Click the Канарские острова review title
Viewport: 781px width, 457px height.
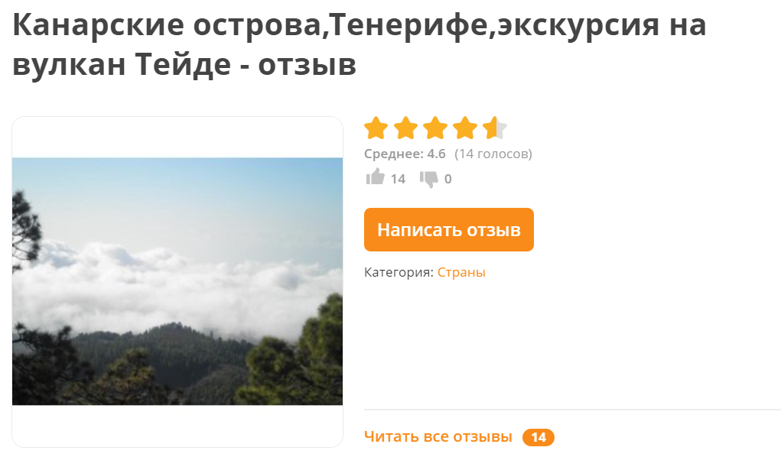tap(359, 44)
